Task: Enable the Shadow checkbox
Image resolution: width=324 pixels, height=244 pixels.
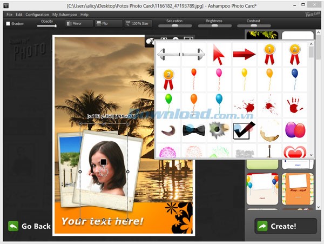Action: (x=8, y=24)
